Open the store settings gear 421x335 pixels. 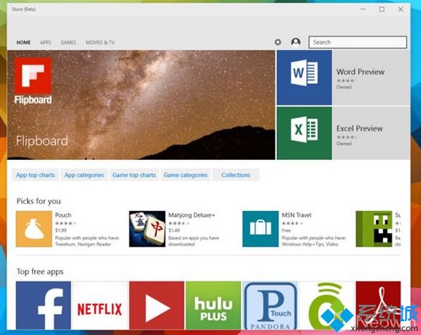pyautogui.click(x=278, y=42)
